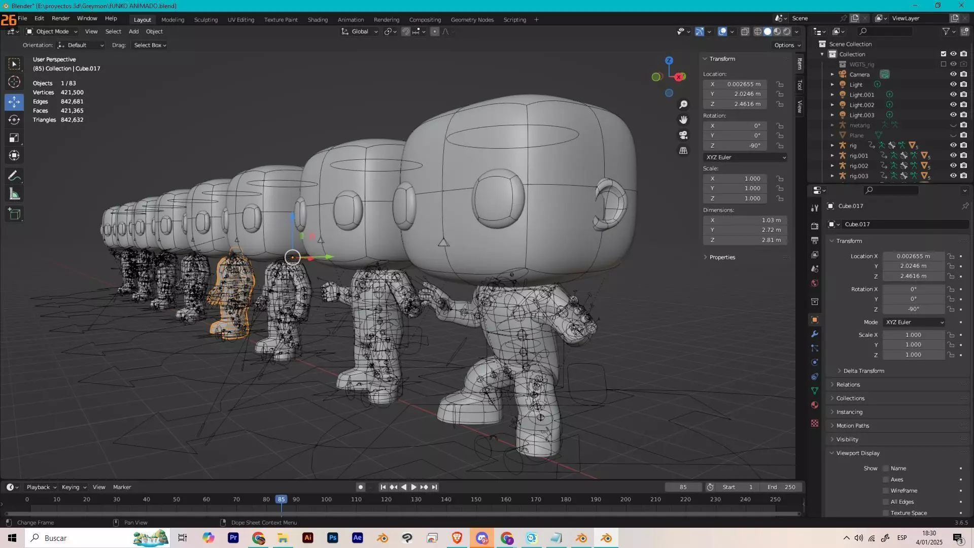The height and width of the screenshot is (548, 974).
Task: Click the viewport zoom magnifier icon
Action: tap(683, 105)
